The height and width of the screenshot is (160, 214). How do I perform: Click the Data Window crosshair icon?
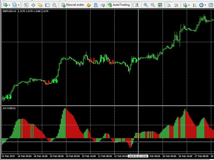point(33,5)
